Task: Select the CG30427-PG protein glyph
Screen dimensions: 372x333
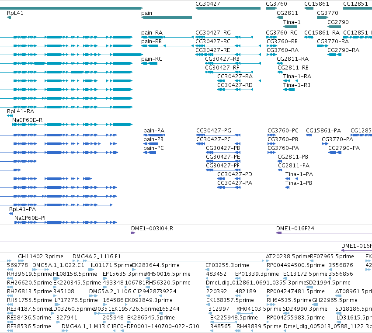Action: [219, 135]
